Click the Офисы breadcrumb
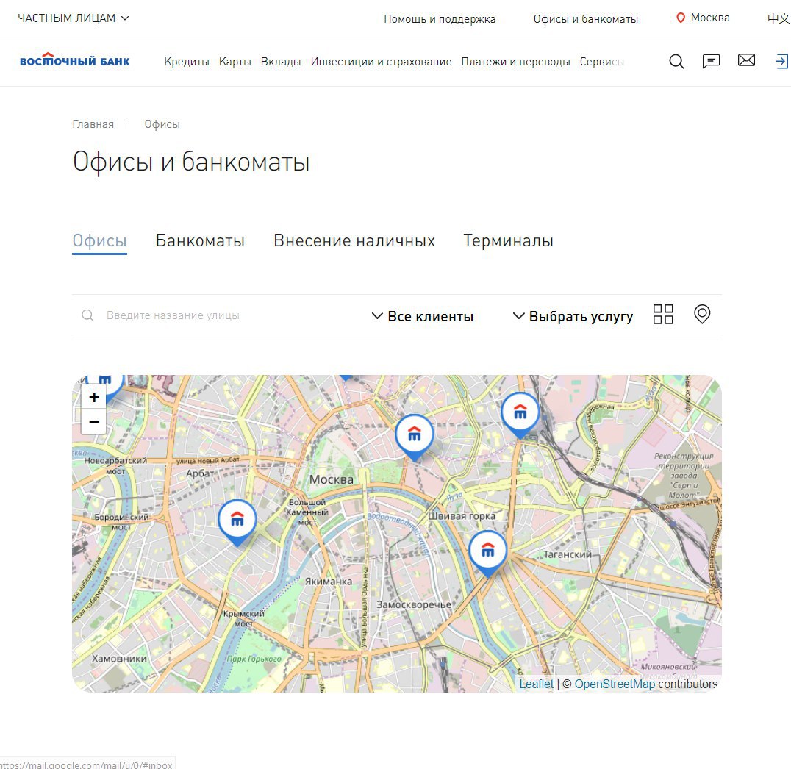 click(162, 124)
